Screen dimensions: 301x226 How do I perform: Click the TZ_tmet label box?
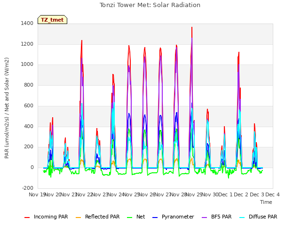point(52,20)
